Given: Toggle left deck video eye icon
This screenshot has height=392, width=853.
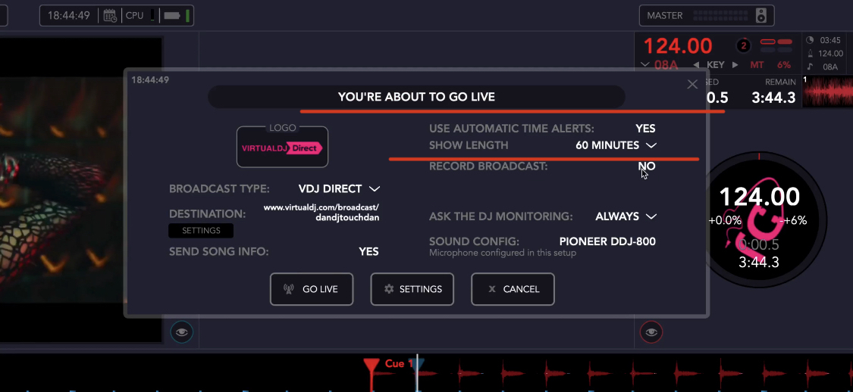Looking at the screenshot, I should pos(182,331).
